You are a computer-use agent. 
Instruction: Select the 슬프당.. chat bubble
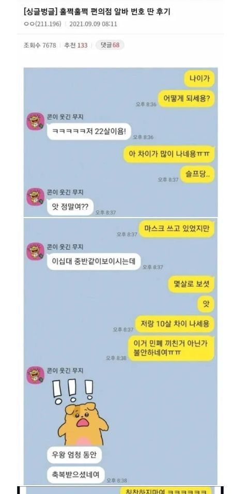(198, 174)
